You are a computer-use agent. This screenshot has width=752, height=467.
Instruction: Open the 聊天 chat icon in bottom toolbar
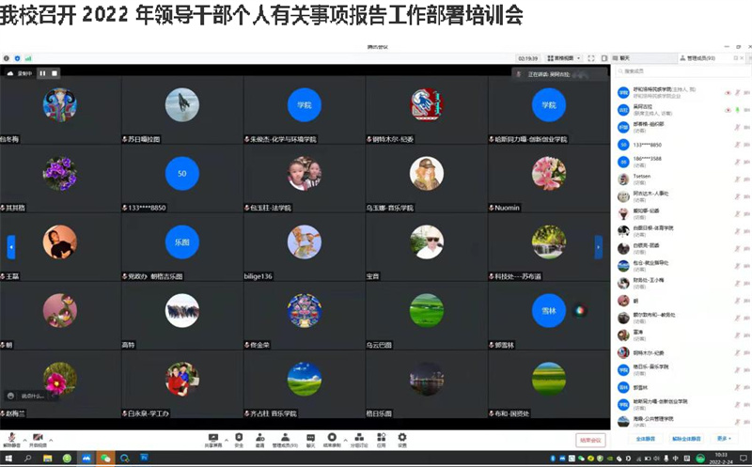[x=310, y=438]
